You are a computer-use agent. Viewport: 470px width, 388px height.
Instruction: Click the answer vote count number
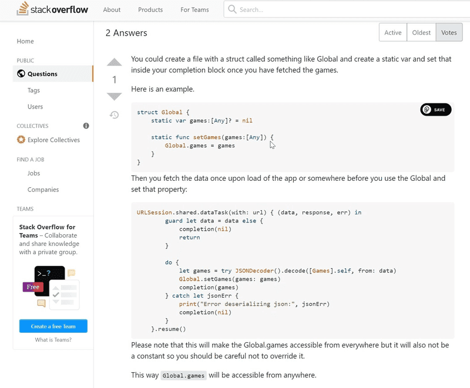tap(113, 79)
